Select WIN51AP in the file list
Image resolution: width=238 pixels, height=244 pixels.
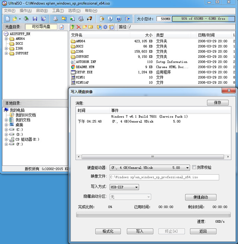pyautogui.click(x=82, y=82)
